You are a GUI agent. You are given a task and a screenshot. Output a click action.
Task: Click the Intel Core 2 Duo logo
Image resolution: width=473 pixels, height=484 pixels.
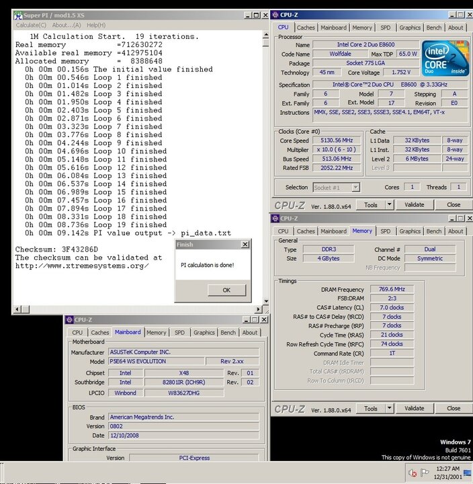445,58
